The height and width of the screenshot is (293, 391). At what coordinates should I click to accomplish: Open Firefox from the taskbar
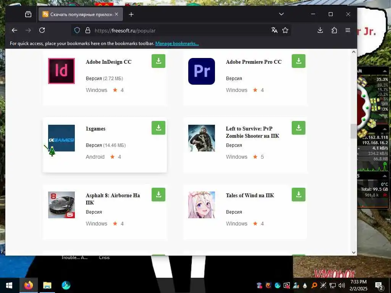[x=28, y=285]
